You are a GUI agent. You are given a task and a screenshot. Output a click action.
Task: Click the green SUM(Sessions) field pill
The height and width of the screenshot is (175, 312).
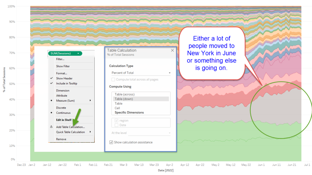62,53
